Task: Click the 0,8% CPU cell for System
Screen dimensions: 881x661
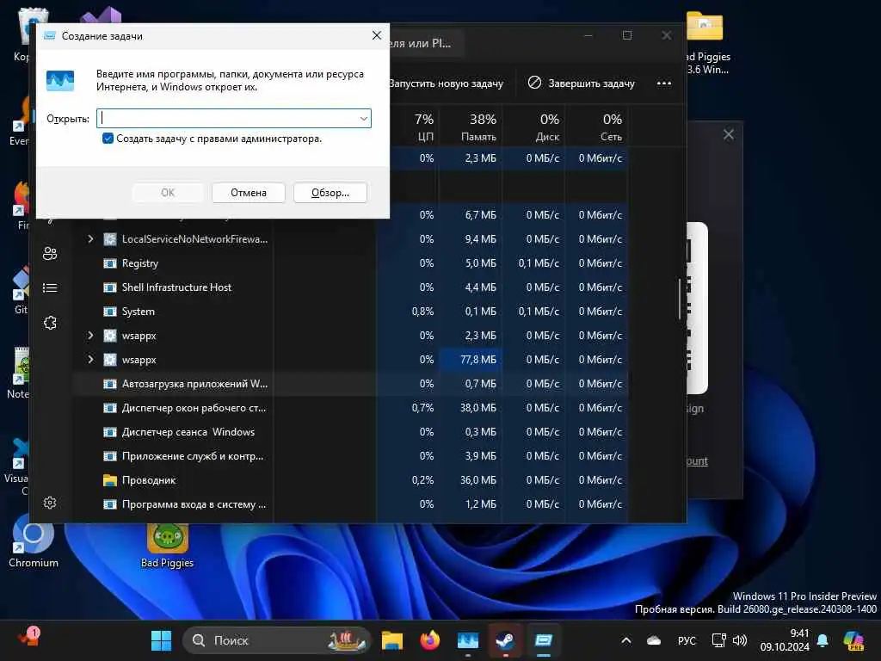Action: click(x=407, y=312)
